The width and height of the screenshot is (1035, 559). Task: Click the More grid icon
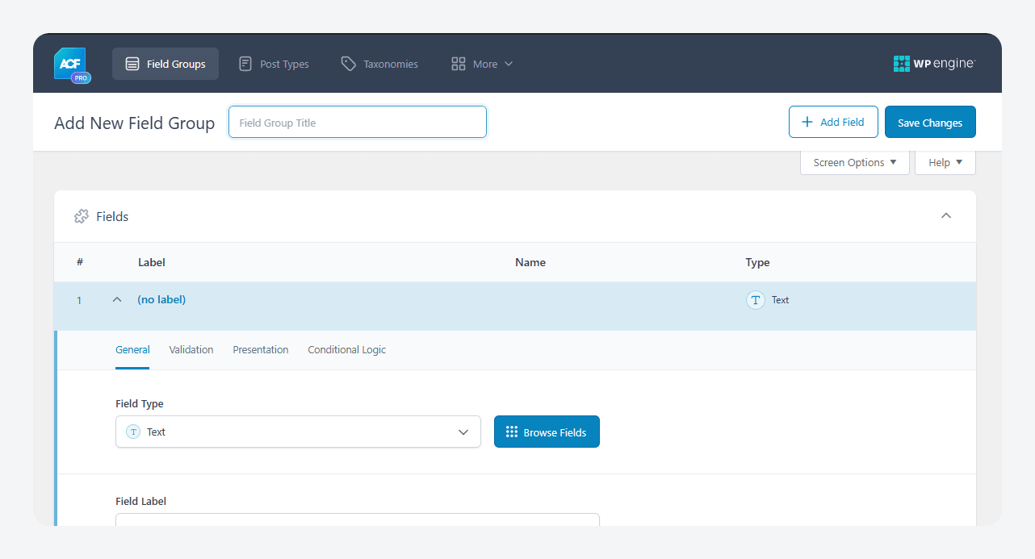click(x=459, y=64)
